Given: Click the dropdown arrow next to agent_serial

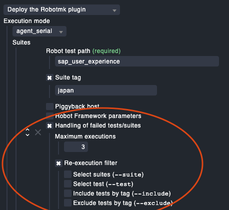Looking at the screenshot, I should (x=61, y=32).
